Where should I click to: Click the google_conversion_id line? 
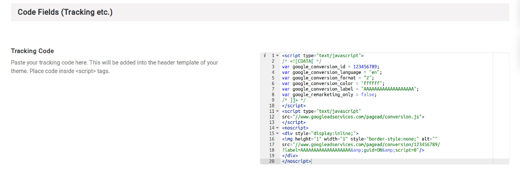click(331, 67)
